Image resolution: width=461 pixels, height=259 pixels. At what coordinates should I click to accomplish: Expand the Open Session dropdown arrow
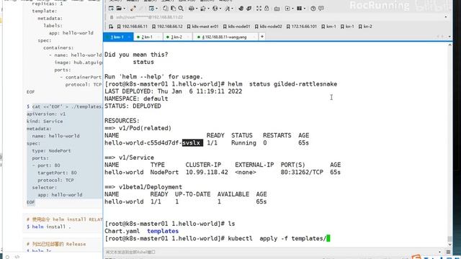(125, 9)
